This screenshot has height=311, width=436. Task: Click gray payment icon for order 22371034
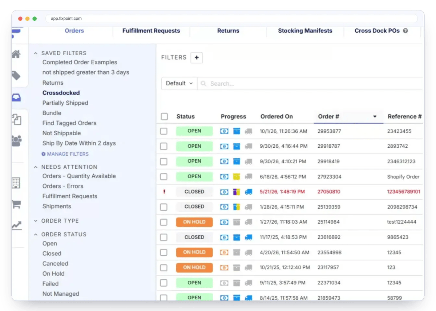224,283
